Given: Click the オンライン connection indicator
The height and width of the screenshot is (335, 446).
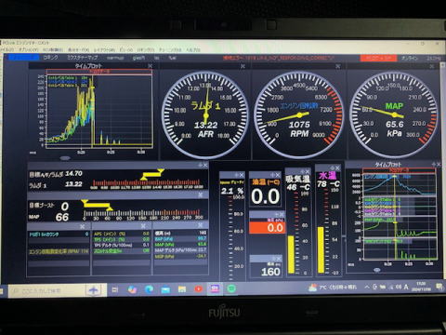Looking at the screenshot, I should 410,58.
